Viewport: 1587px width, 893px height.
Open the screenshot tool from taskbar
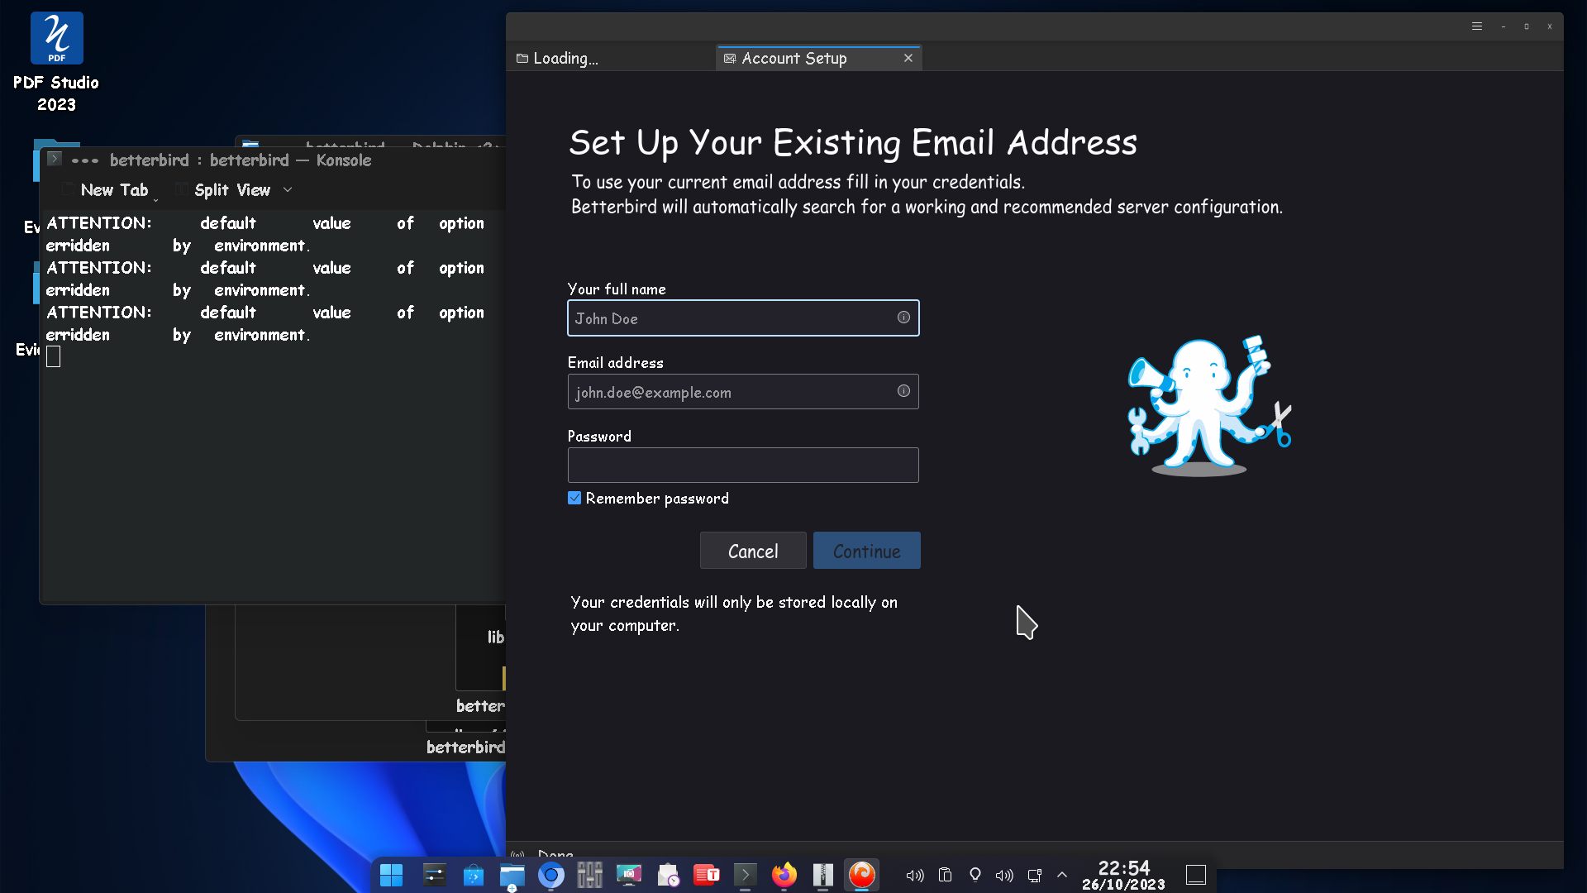(x=629, y=875)
